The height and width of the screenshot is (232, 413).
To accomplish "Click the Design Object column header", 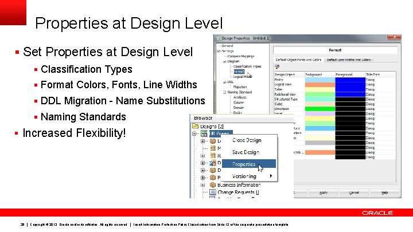I will click(x=289, y=74).
